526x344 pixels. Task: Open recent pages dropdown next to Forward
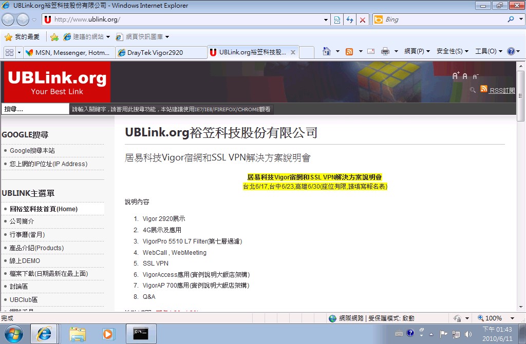coord(34,20)
